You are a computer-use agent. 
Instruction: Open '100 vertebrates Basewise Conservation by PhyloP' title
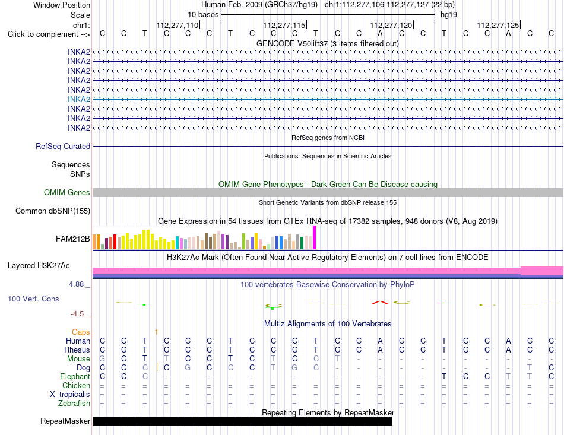[x=328, y=285]
